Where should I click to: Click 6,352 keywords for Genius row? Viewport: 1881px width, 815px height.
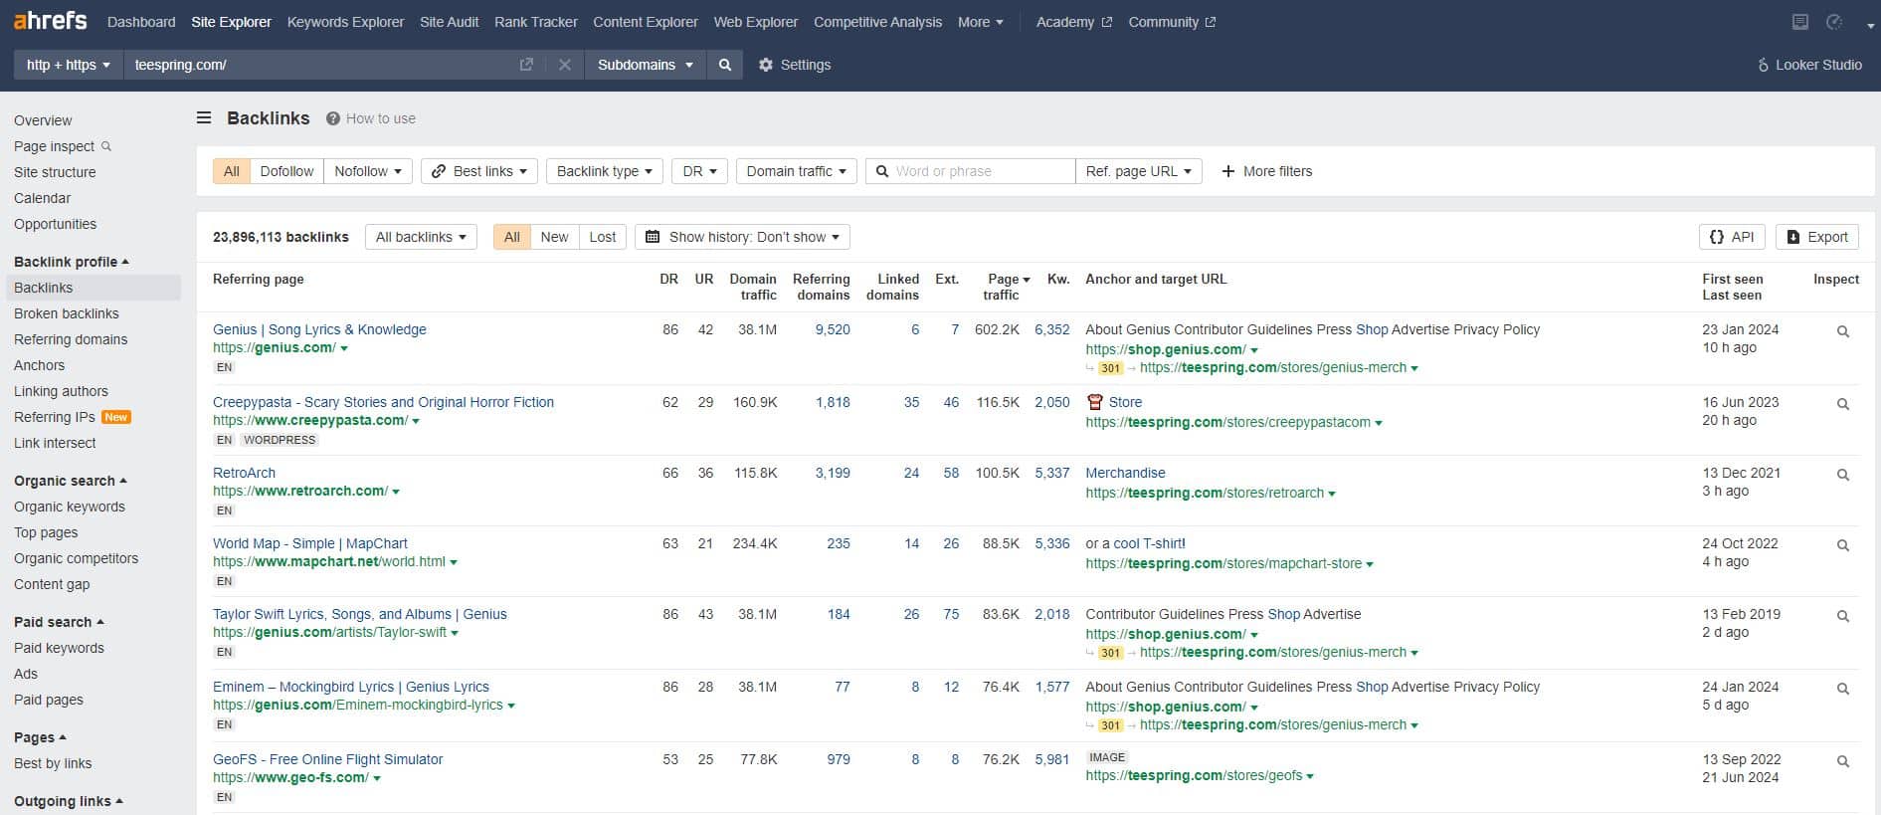coord(1051,329)
